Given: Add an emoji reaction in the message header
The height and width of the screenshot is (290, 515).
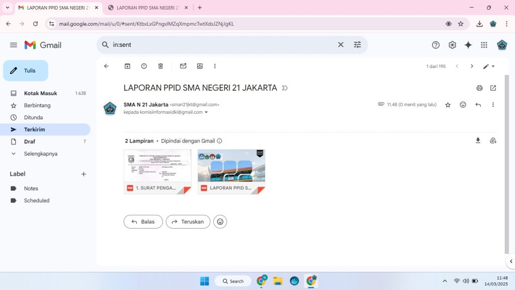Looking at the screenshot, I should point(463,105).
